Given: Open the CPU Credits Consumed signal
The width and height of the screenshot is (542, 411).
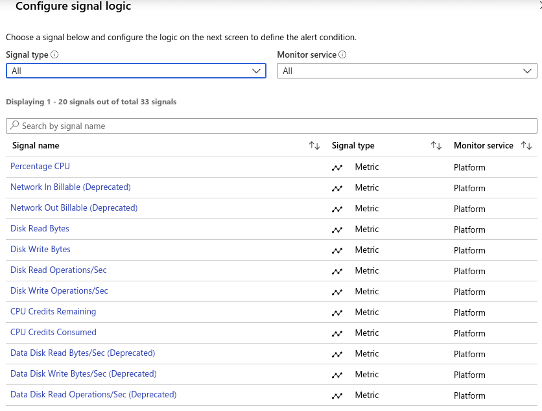Looking at the screenshot, I should [x=53, y=333].
